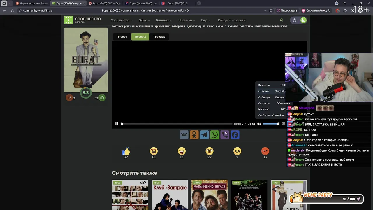Like the film with green thumbs-up button
This screenshot has height=210, width=373.
102,98
